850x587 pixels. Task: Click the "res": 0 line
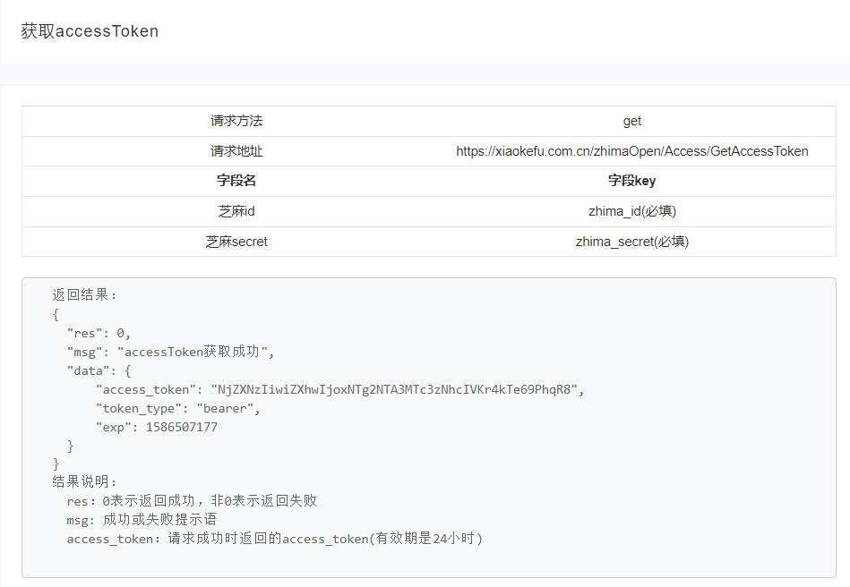(x=99, y=333)
